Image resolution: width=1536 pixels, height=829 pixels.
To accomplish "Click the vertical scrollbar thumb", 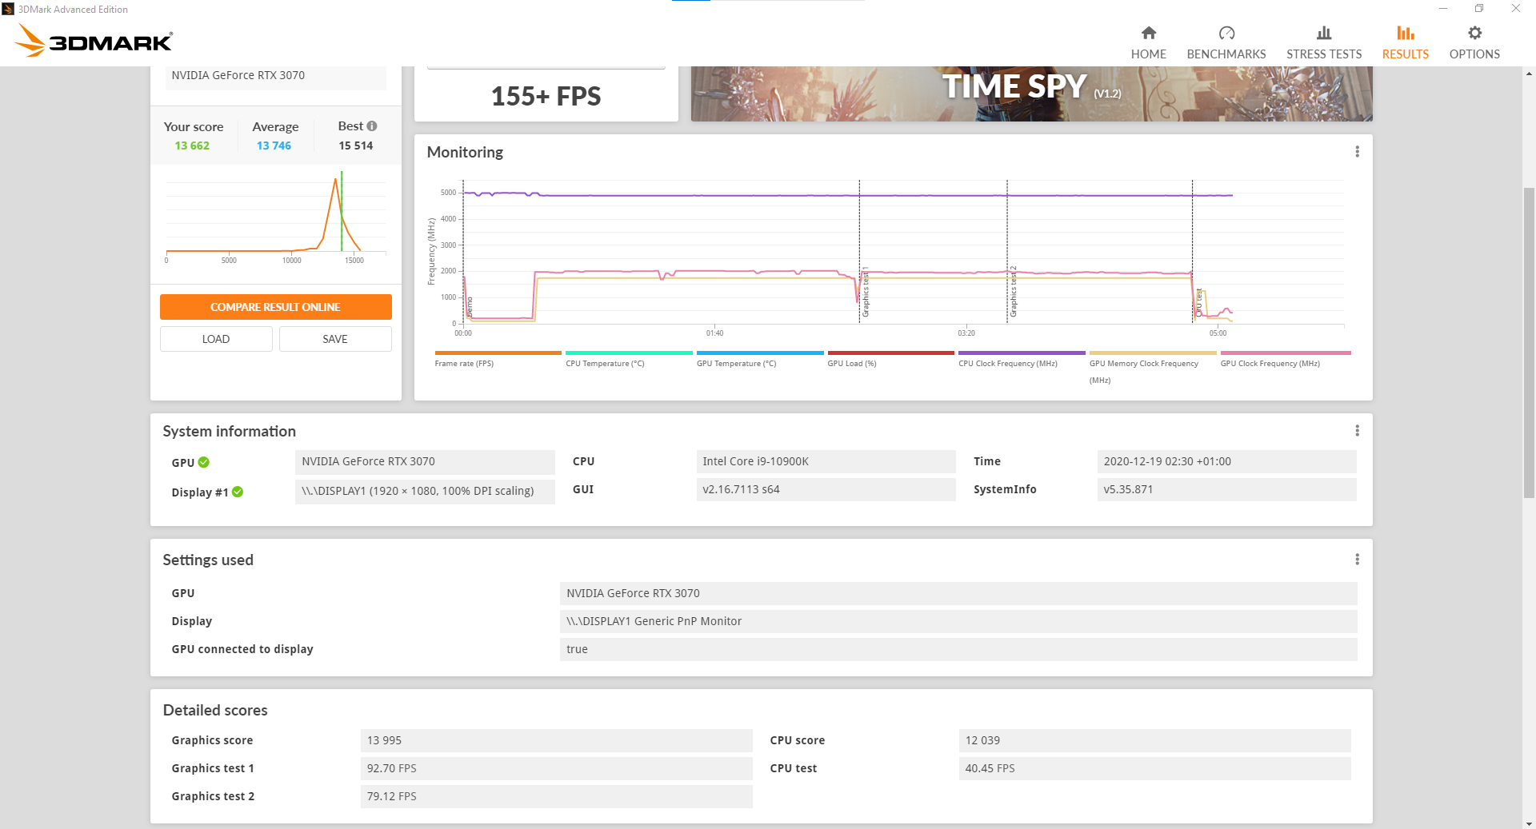I will [x=1529, y=344].
